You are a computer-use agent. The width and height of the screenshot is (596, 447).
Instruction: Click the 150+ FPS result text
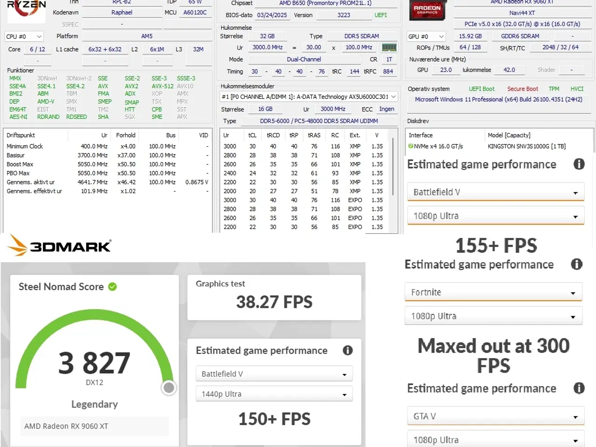coord(274,419)
